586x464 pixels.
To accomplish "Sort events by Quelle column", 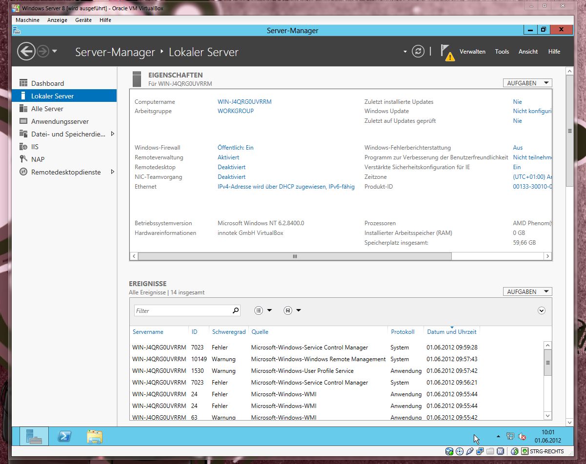I will 260,332.
